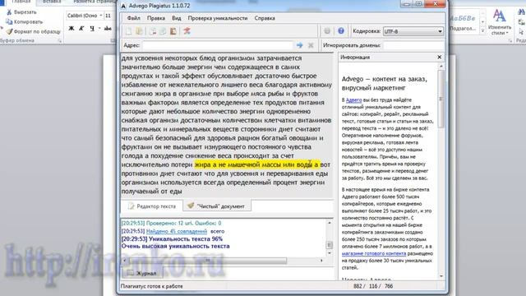Toggle underline Ч in Word ribbon
This screenshot has width=526, height=296.
pyautogui.click(x=92, y=29)
